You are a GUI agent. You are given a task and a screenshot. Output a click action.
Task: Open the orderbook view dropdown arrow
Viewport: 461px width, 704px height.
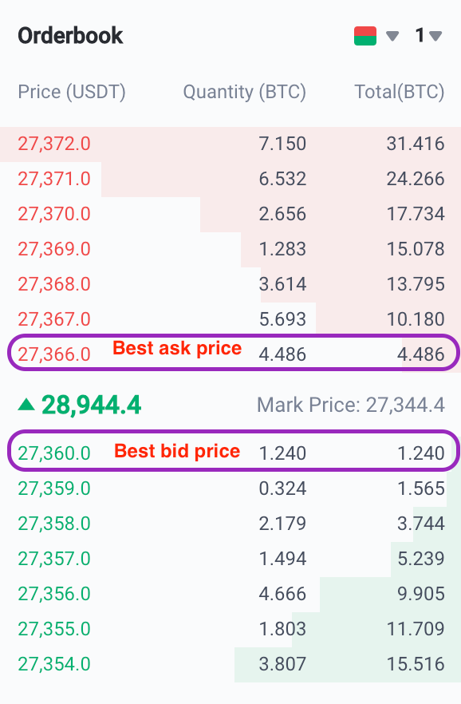[392, 36]
